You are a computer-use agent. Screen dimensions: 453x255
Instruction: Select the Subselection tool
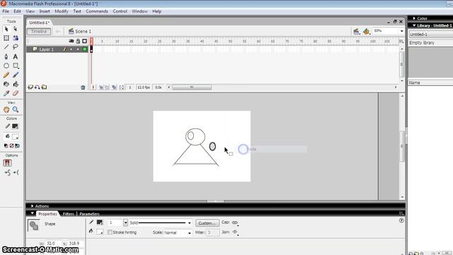(x=16, y=29)
